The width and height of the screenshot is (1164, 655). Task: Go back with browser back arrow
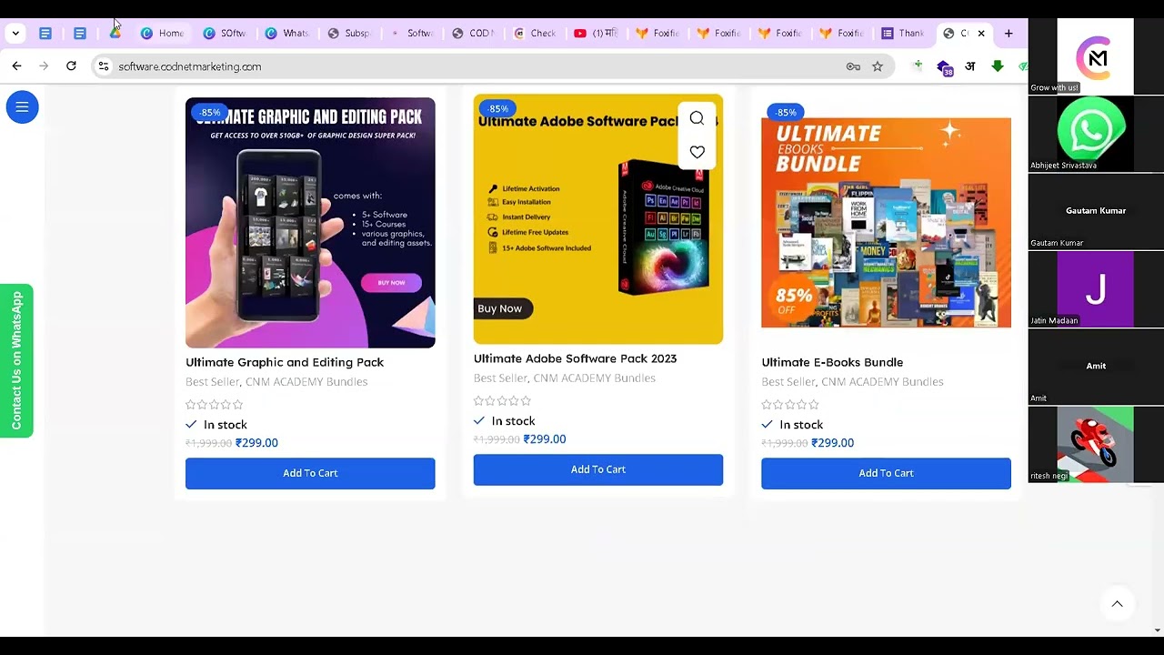pos(16,66)
